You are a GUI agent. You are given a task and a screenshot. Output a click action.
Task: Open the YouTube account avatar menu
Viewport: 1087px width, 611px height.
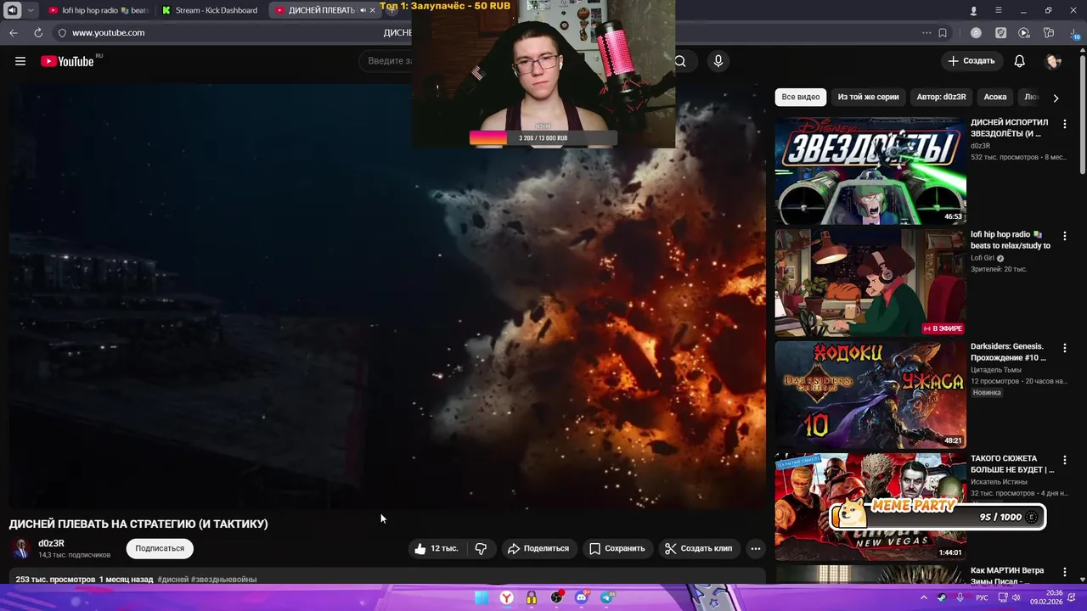tap(1053, 61)
